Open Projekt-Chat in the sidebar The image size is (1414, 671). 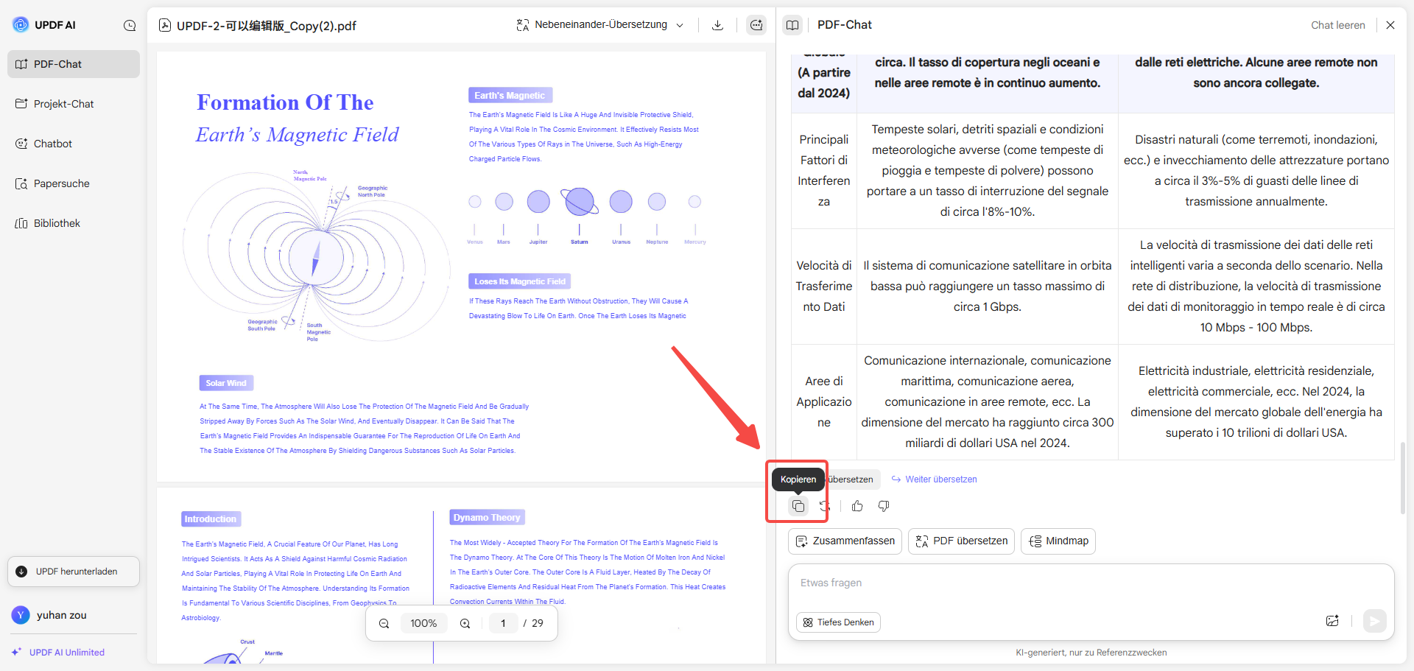(x=74, y=104)
